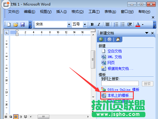Create a new 网页
The image size is (158, 119).
click(x=111, y=63)
